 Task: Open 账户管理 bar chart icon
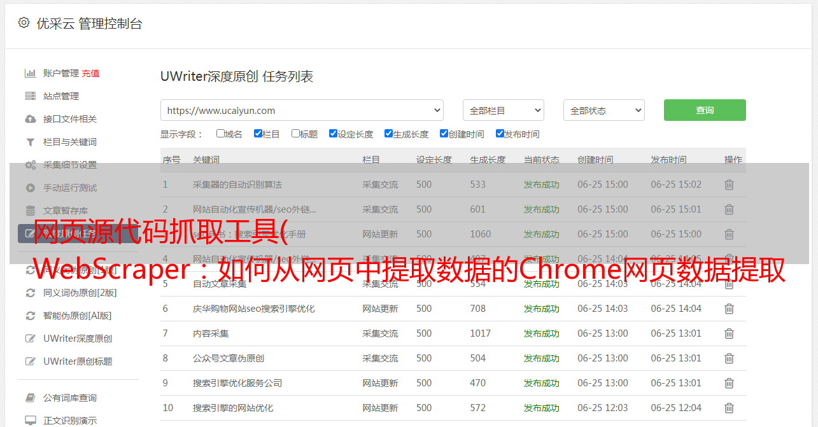click(30, 73)
